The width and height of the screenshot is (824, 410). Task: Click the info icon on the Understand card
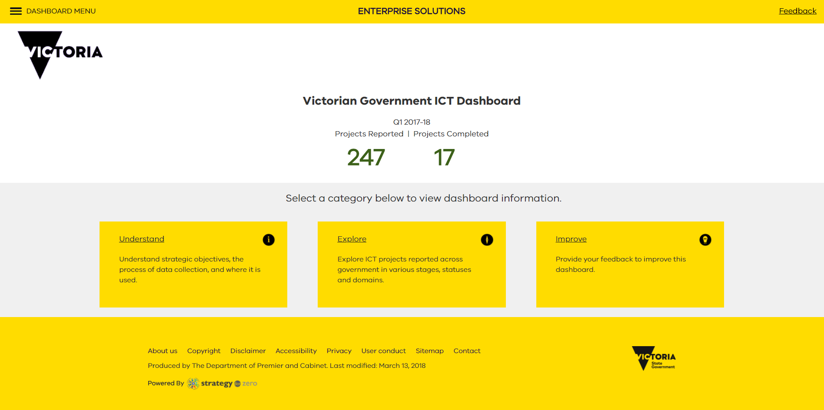pyautogui.click(x=268, y=239)
